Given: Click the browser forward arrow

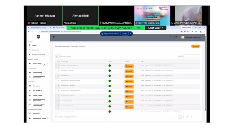Looking at the screenshot, I should (32, 32).
